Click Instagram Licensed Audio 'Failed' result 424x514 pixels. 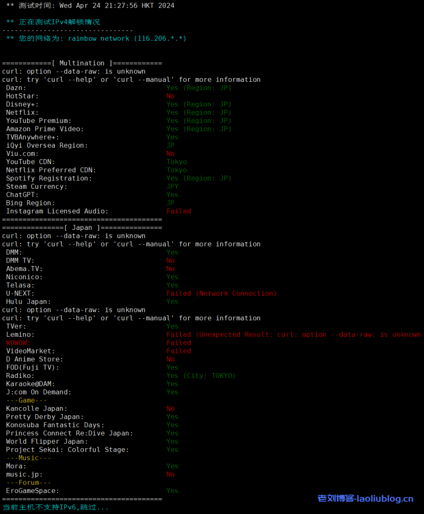pos(179,211)
